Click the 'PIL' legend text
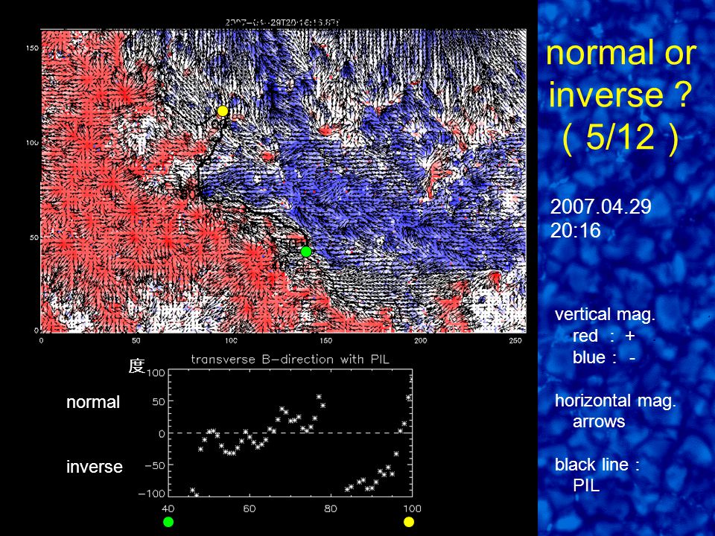Viewport: 715px width, 536px height. 586,485
